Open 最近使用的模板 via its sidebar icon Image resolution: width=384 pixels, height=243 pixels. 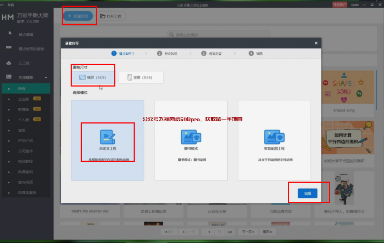pyautogui.click(x=9, y=48)
